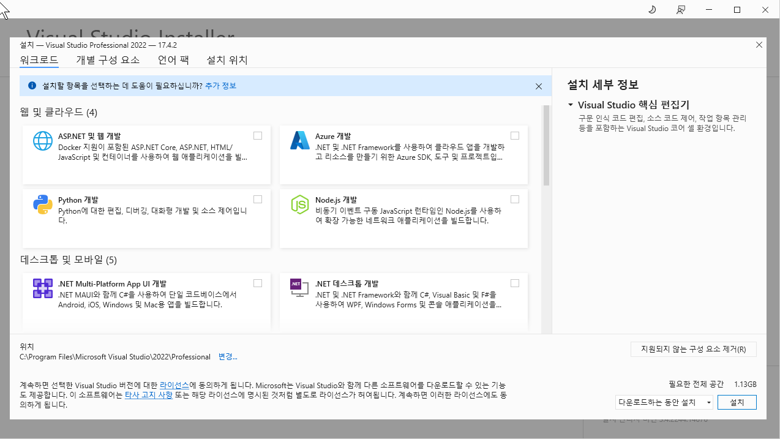Click the info icon in the blue banner
The image size is (780, 439).
(x=32, y=86)
